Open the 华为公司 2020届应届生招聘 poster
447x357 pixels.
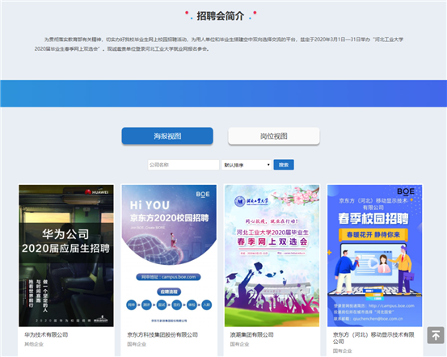click(x=66, y=255)
